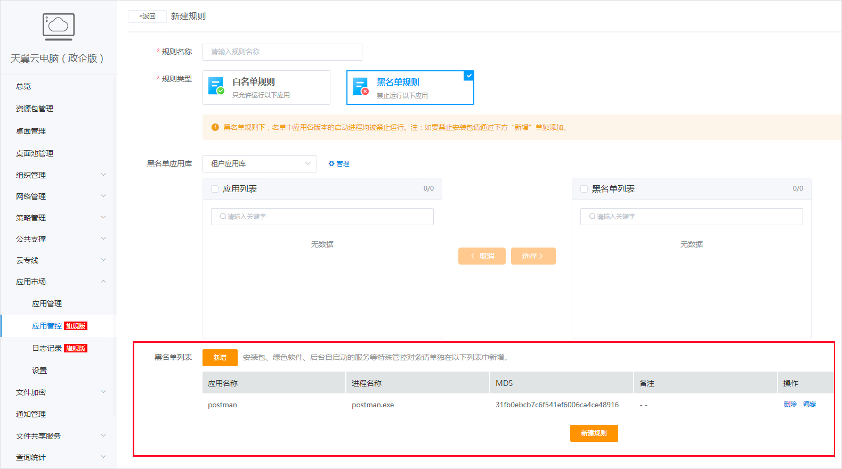Open the 租户应用库 dropdown
842x469 pixels.
point(260,164)
